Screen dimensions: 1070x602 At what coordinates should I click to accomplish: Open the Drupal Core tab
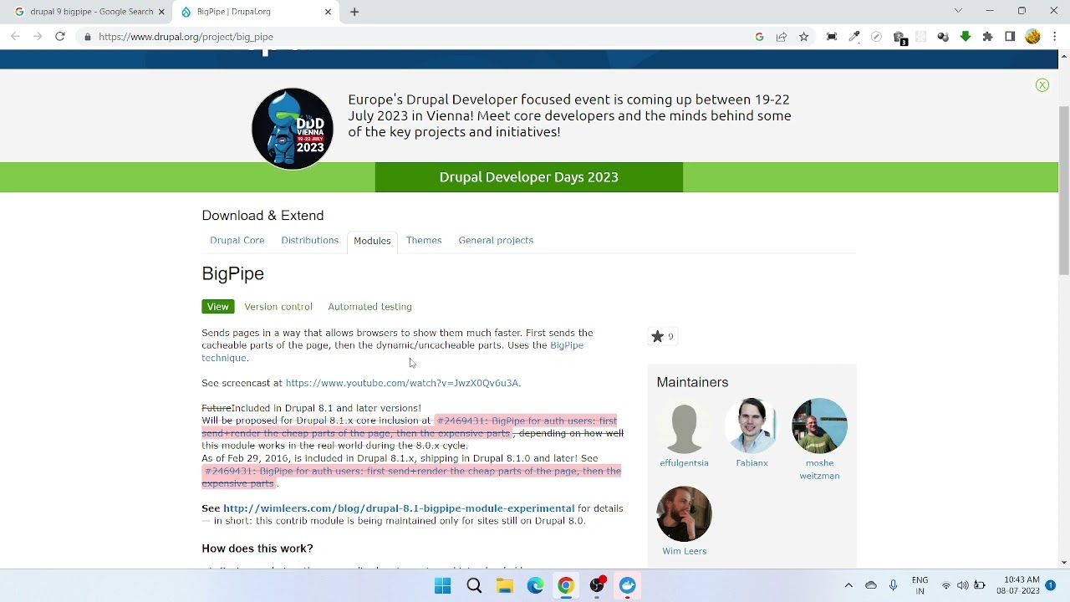237,240
